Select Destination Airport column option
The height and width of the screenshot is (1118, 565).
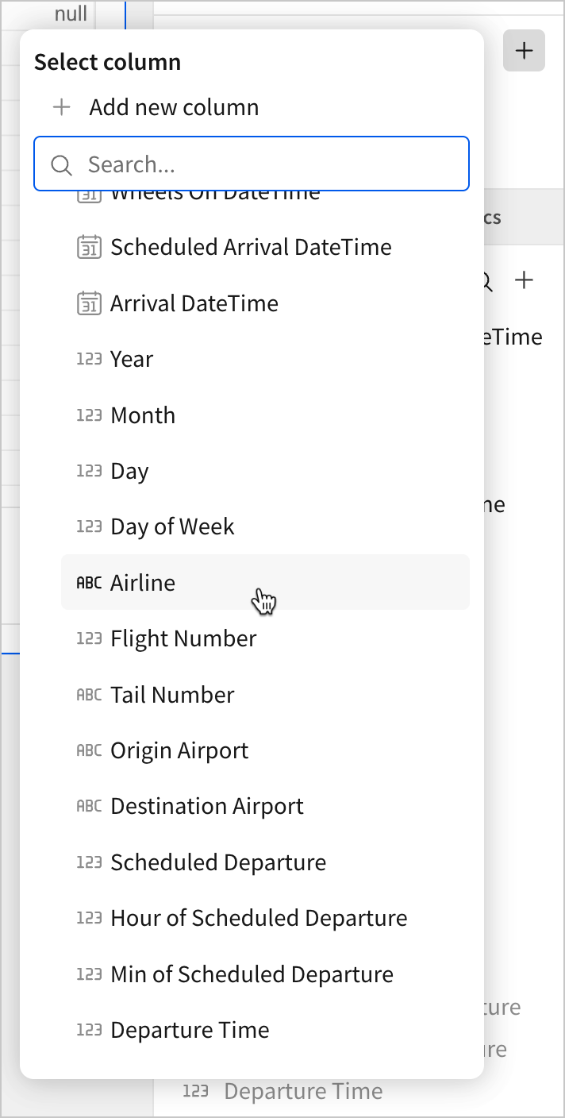point(206,806)
